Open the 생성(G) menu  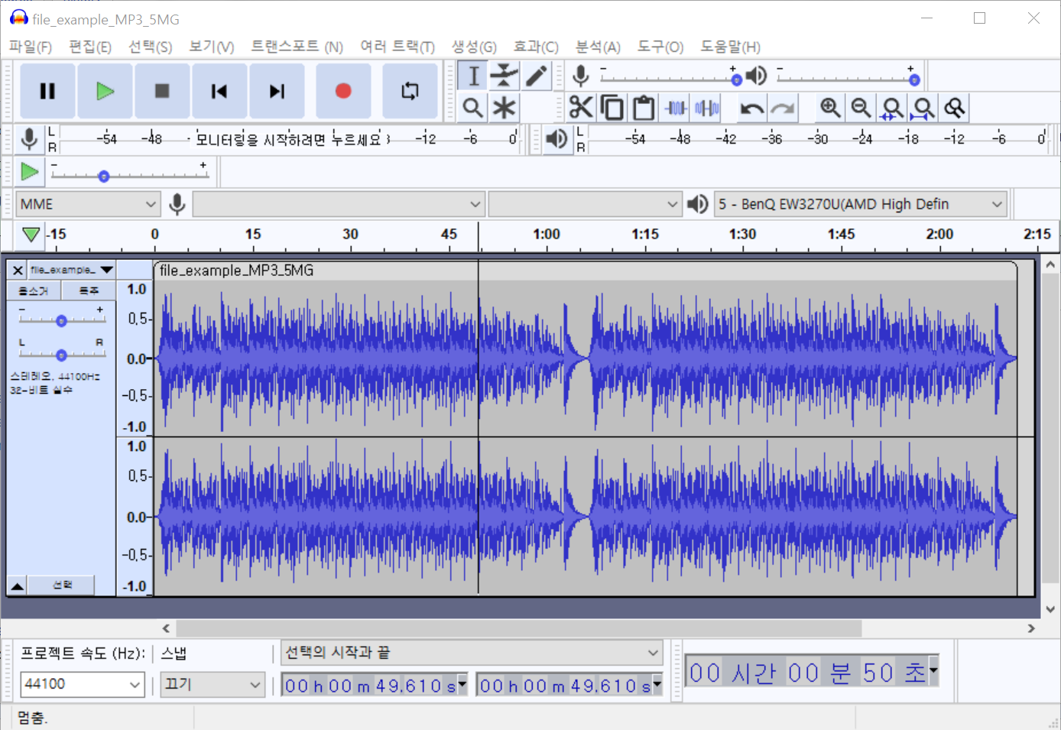tap(474, 47)
